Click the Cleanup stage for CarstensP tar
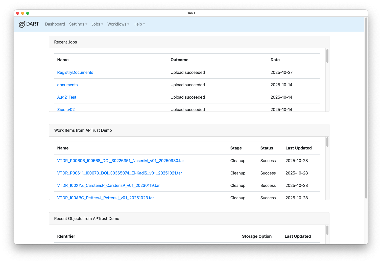 pyautogui.click(x=238, y=185)
